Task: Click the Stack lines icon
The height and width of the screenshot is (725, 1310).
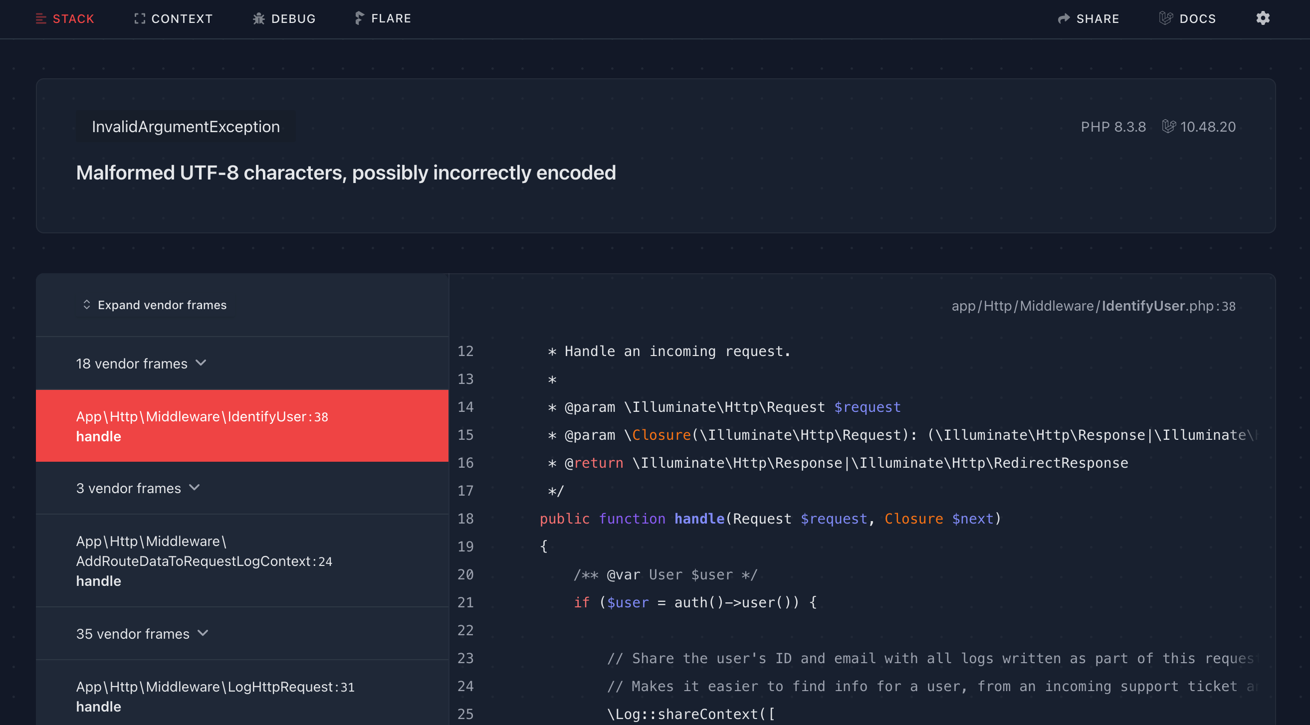Action: 41,19
